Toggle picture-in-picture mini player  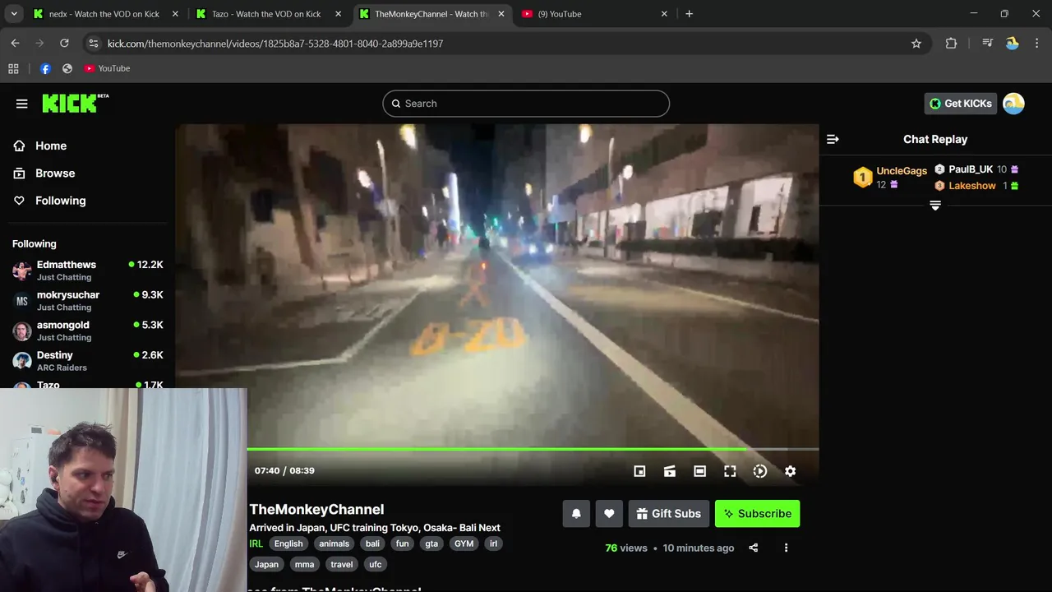point(639,471)
